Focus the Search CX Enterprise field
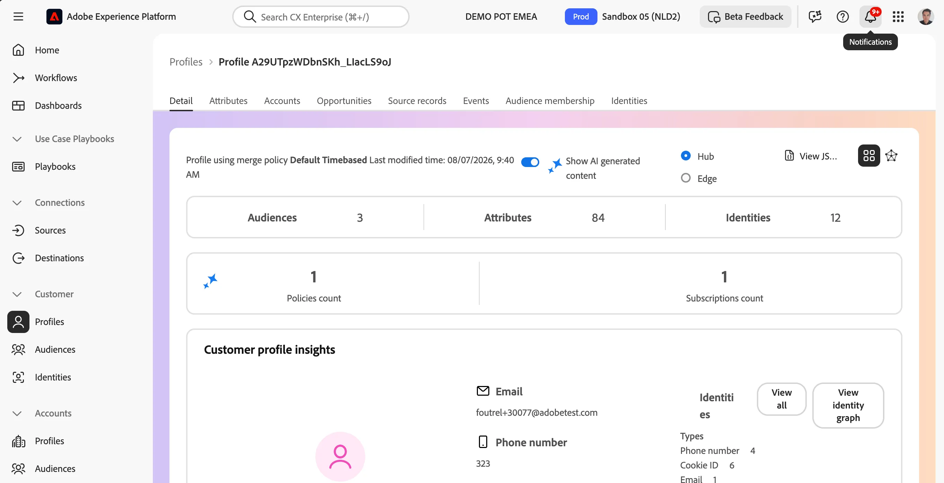This screenshot has height=483, width=944. point(321,17)
